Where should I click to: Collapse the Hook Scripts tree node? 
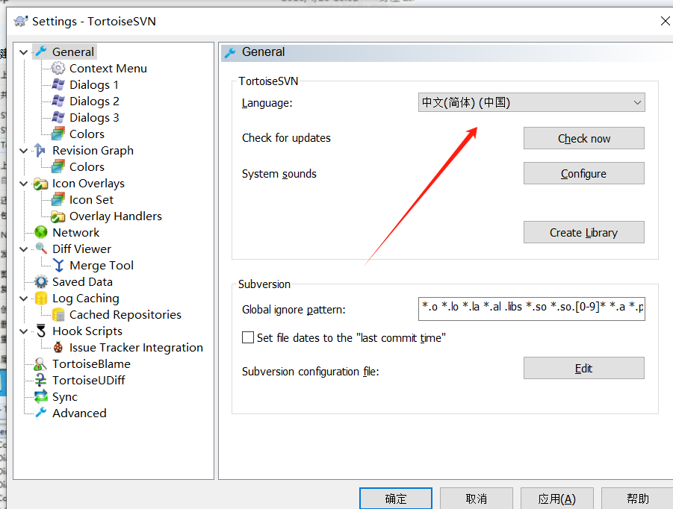tap(24, 331)
